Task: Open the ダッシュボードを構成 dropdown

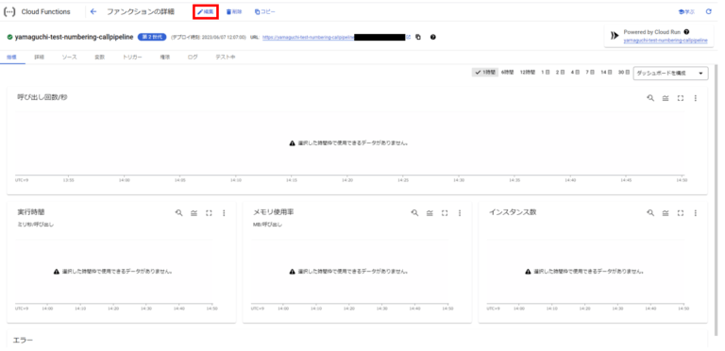Action: click(670, 73)
